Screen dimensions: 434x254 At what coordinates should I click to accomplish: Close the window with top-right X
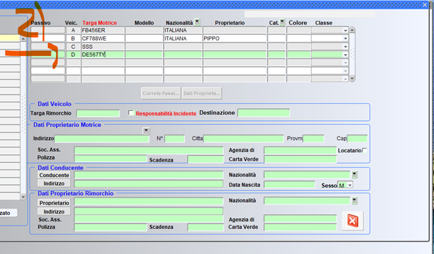point(425,5)
